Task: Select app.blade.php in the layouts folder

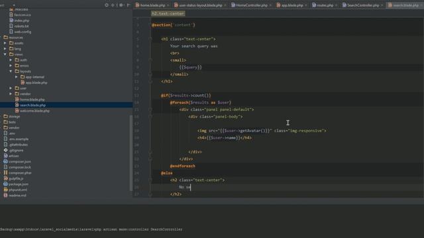Action: 36,83
